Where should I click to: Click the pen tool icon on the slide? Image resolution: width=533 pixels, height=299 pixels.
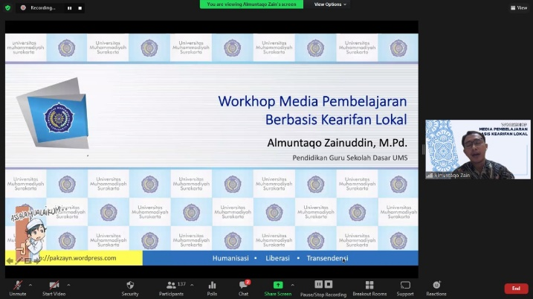tap(19, 261)
